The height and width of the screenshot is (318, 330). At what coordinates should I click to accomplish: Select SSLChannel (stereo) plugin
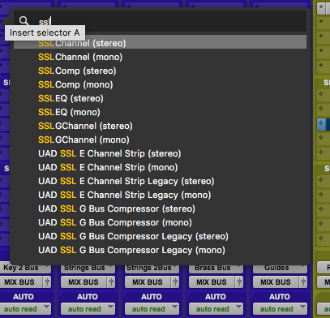click(x=160, y=43)
